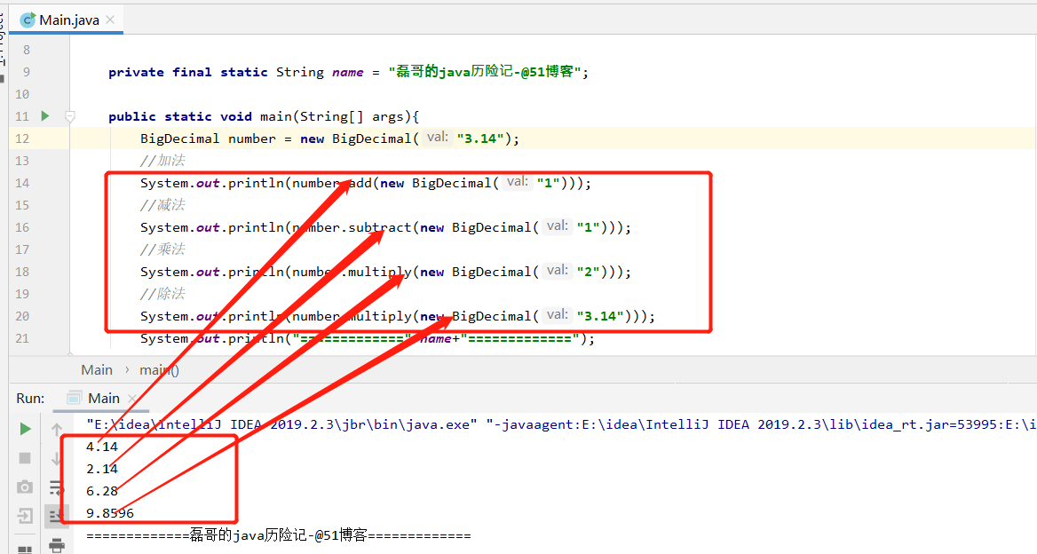Select the Main tab in Run panel
Viewport: 1037px width, 554px height.
click(x=102, y=399)
